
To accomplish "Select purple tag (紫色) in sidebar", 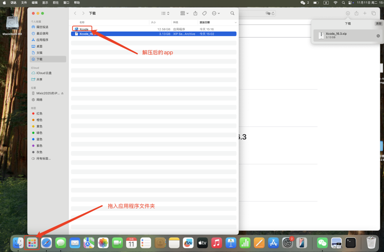I will [48, 145].
